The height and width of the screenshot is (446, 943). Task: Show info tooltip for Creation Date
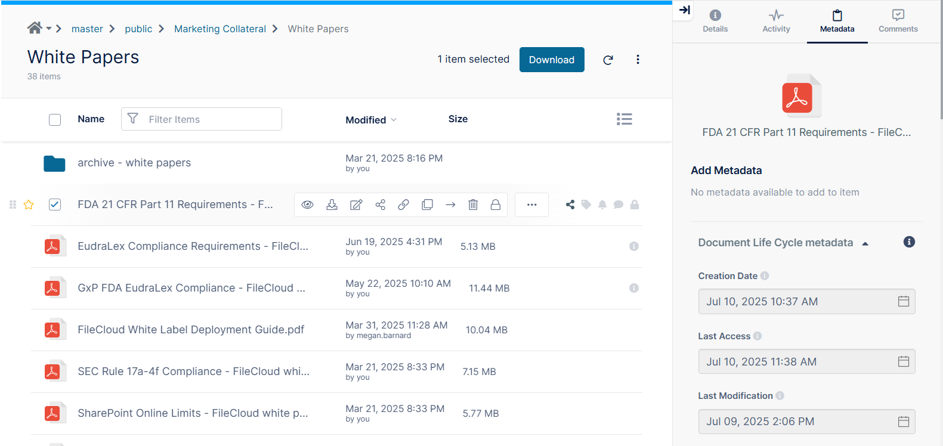[765, 275]
